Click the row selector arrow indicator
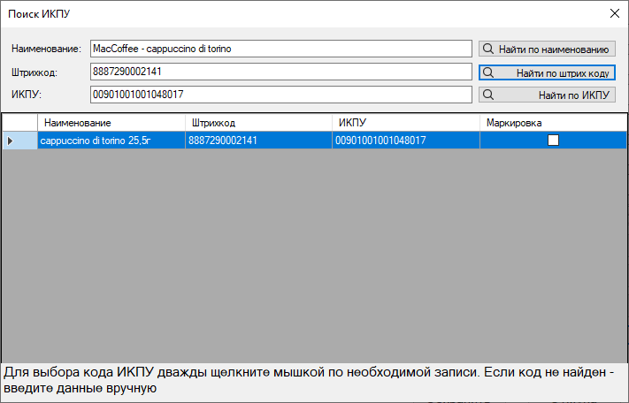This screenshot has height=403, width=629. tap(11, 141)
